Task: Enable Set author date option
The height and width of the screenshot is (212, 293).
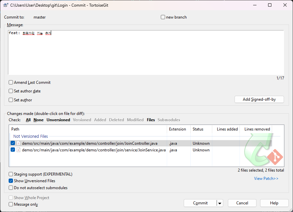Action: click(11, 91)
